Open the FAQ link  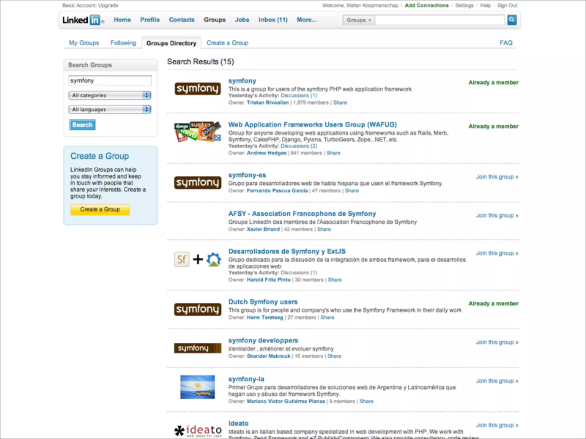click(506, 43)
